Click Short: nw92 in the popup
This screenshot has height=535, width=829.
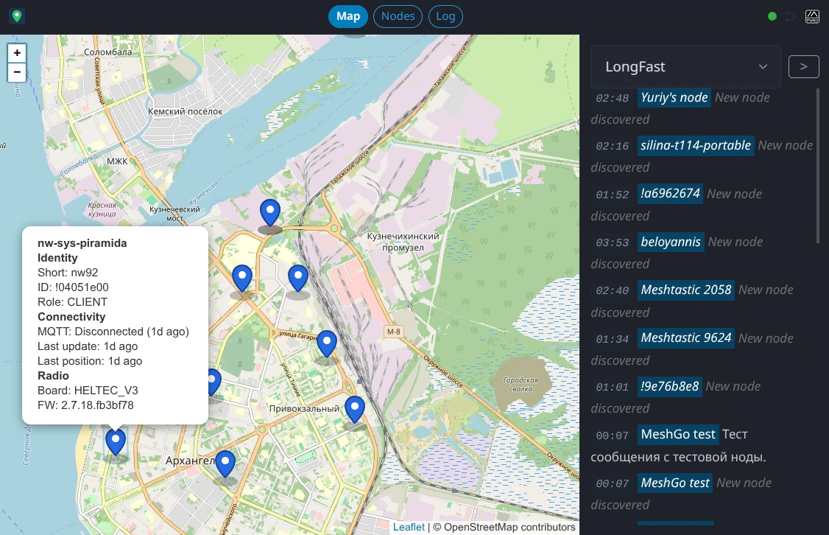click(x=68, y=273)
